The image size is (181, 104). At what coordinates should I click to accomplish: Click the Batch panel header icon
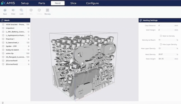tap(2, 20)
